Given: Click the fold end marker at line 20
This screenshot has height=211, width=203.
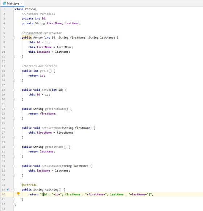Looking at the screenshot, I should (14, 99).
